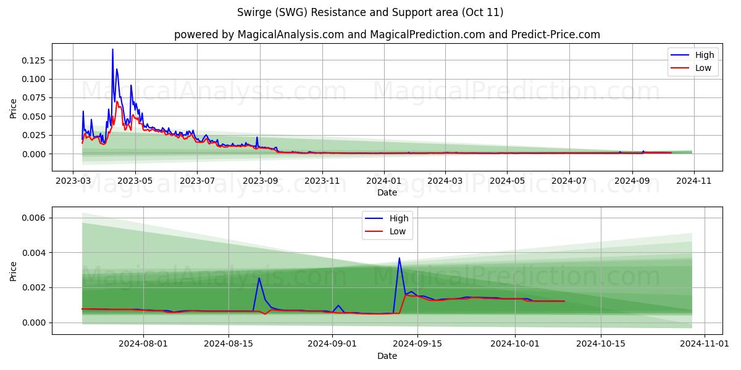
Task: Click the '2024-03' tick on top chart
Action: click(445, 181)
